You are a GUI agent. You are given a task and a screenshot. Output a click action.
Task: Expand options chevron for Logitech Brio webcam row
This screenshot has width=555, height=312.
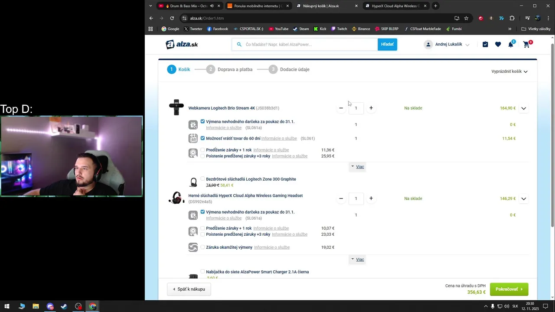(x=524, y=108)
